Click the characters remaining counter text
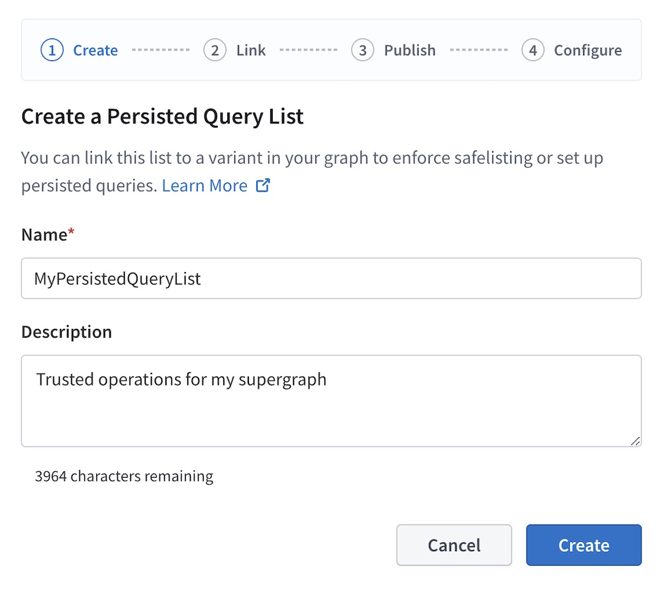 124,476
